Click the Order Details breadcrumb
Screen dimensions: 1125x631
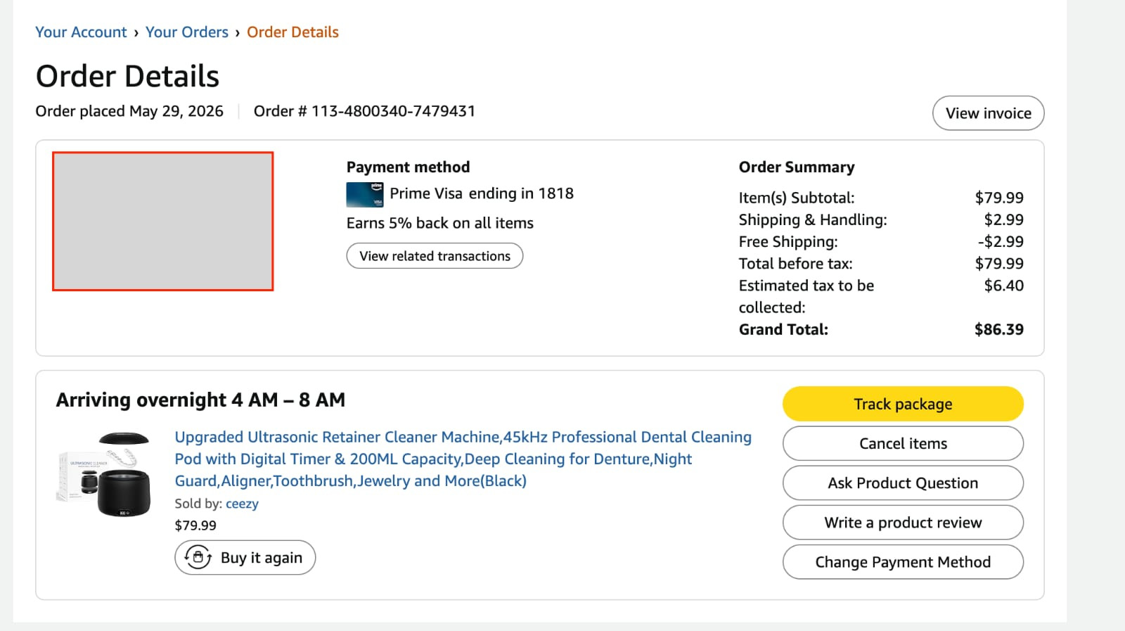coord(292,32)
